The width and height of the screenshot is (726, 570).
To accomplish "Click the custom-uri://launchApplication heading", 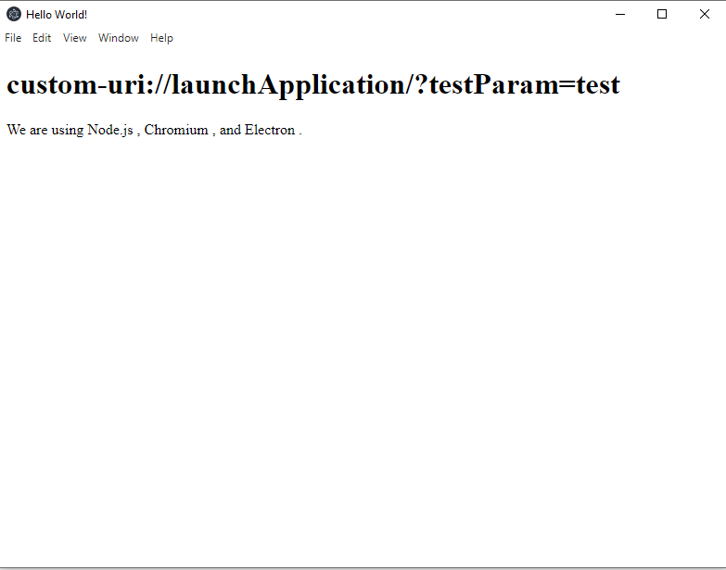I will [x=313, y=84].
